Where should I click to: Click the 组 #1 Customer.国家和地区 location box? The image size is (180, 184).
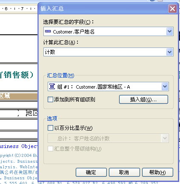pyautogui.click(x=108, y=86)
